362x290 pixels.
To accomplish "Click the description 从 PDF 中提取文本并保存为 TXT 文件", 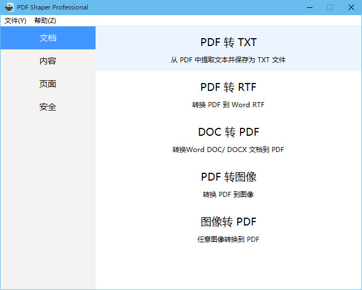I will pyautogui.click(x=228, y=59).
